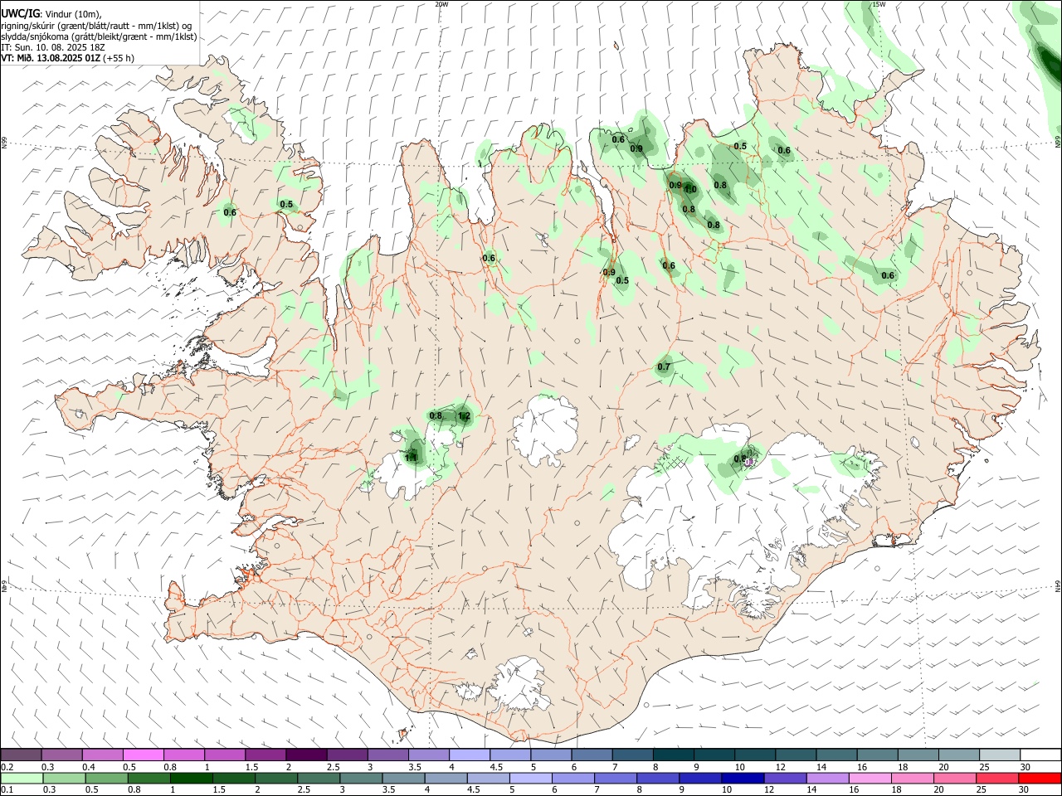Pick the slate blue sleet/snow swatch labeled 6
The image size is (1062, 796).
(x=592, y=755)
